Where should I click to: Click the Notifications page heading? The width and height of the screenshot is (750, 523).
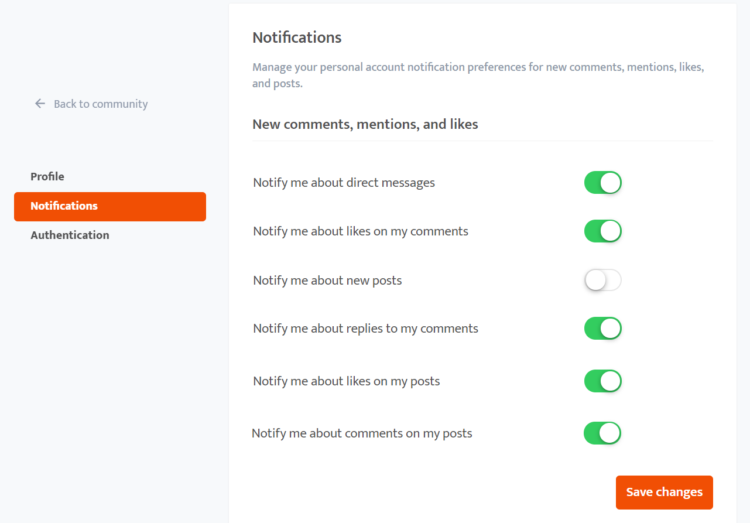(x=297, y=37)
